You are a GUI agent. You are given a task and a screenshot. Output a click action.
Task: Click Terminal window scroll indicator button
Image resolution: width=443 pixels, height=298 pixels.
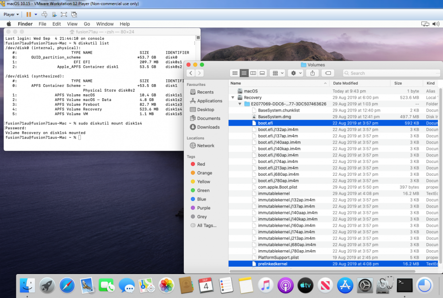point(198,38)
